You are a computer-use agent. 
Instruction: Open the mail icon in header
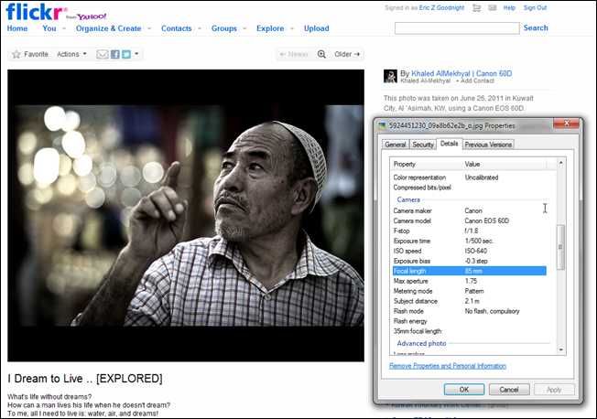493,7
